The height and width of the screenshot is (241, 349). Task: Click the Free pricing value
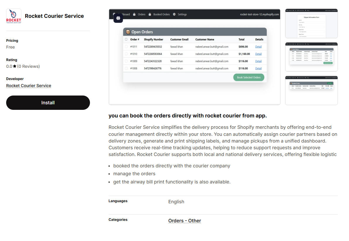[11, 47]
